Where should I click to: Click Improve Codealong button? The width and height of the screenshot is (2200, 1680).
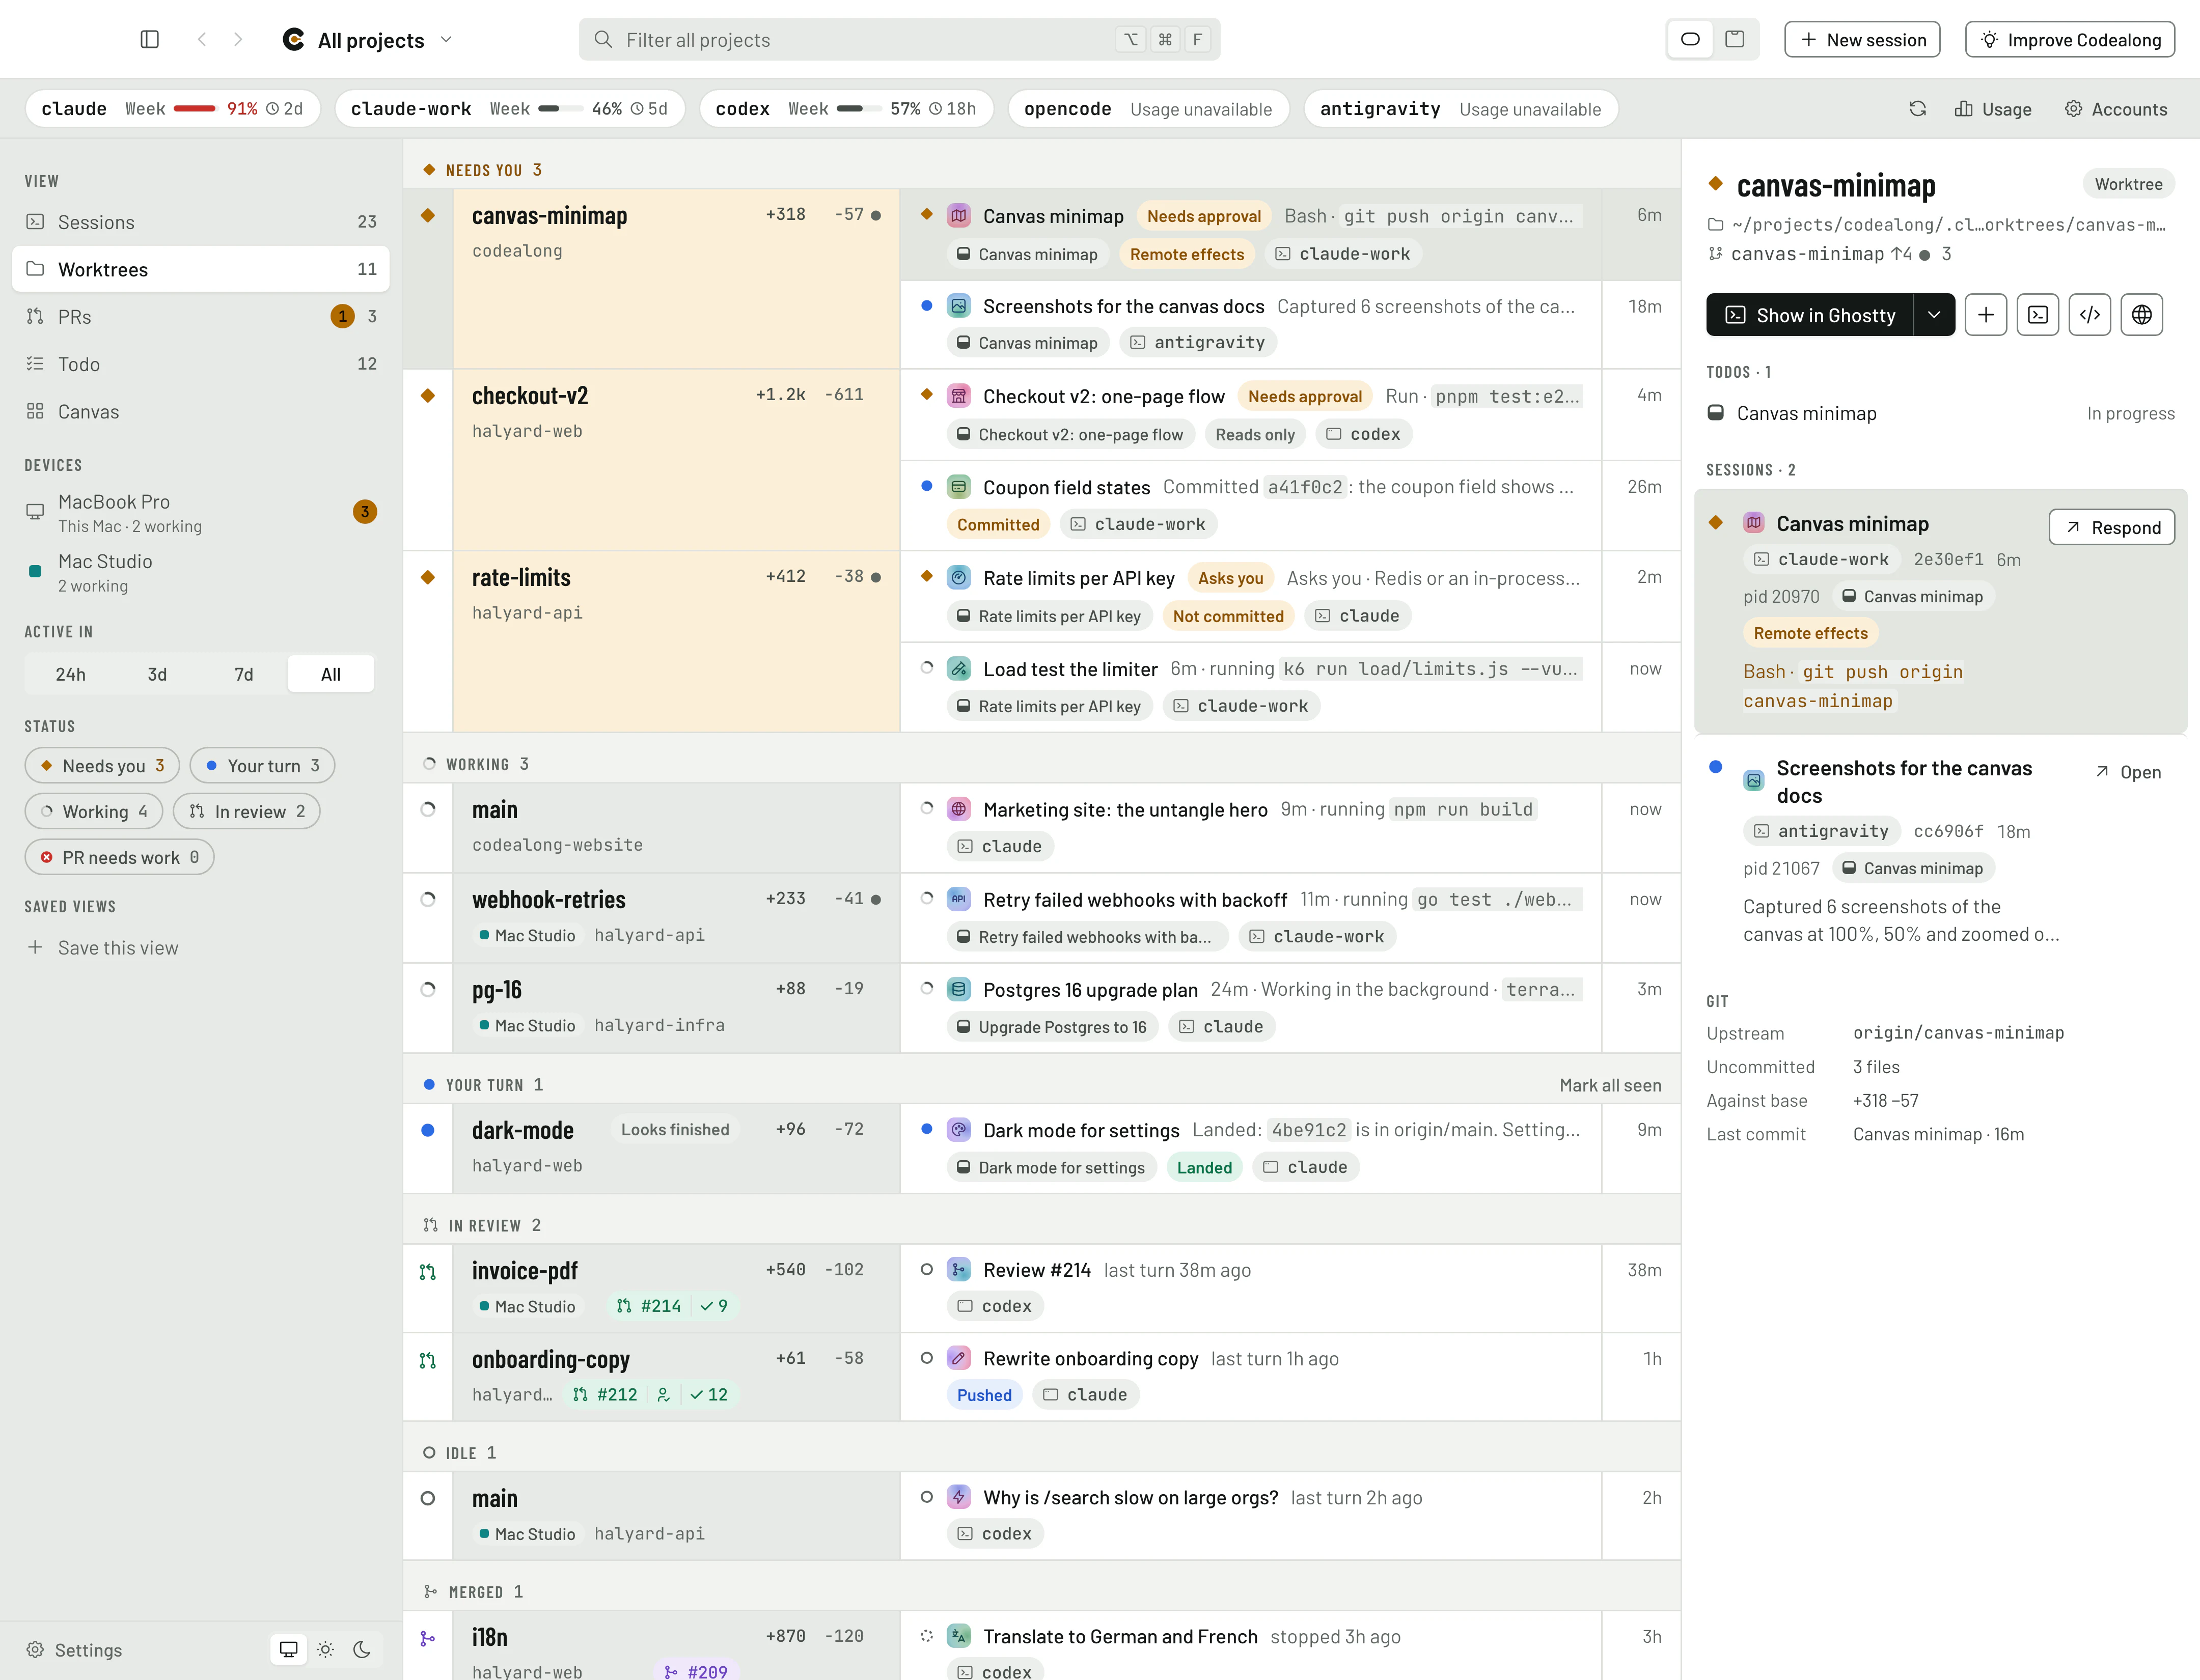tap(2069, 39)
